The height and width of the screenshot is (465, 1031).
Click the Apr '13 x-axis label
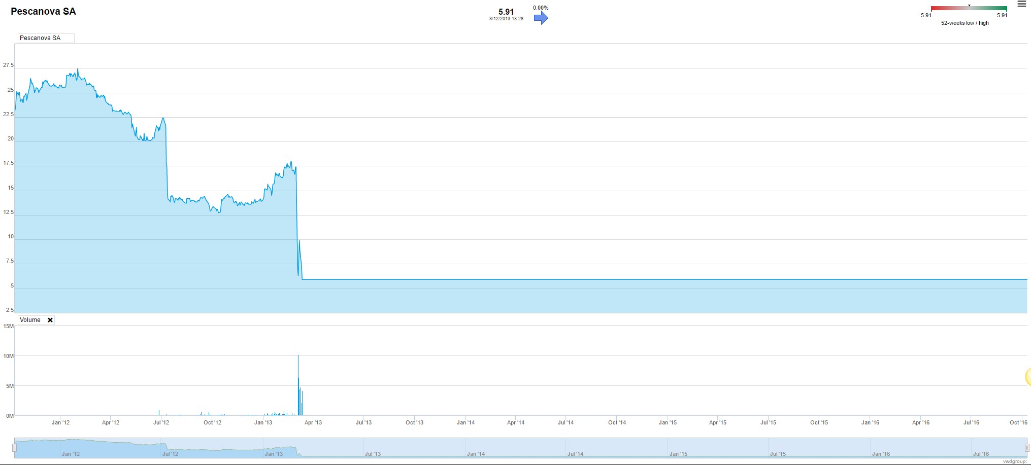click(313, 422)
